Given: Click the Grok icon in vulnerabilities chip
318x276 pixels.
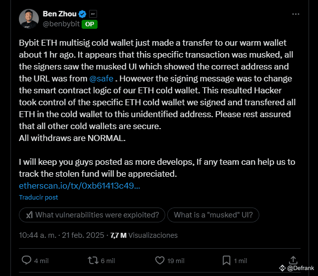Looking at the screenshot, I should [29, 215].
